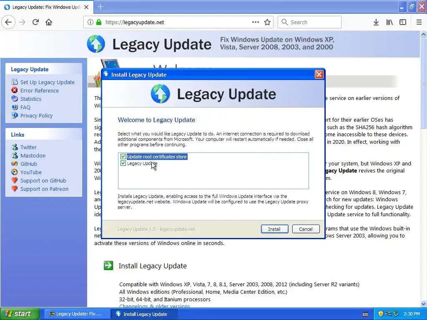Screen dimensions: 427x320
Task: Cancel the Install Legacy Update dialog
Action: [306, 229]
